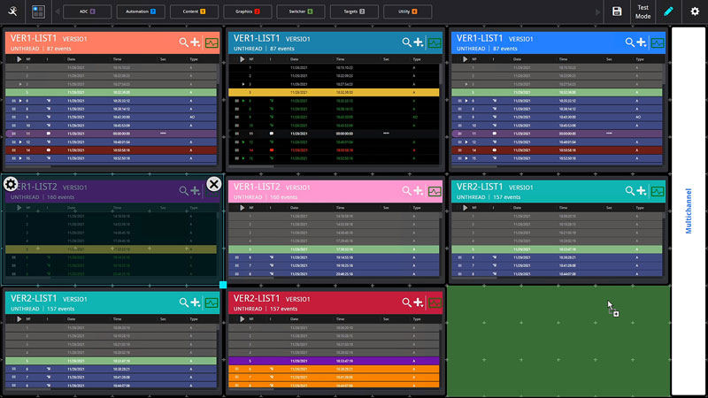This screenshot has height=398, width=708.
Task: Switch to the Automation tab
Action: tap(141, 11)
